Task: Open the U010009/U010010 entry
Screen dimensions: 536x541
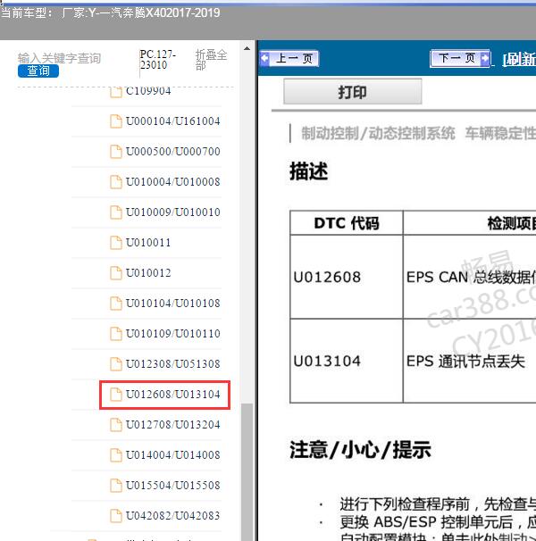Action: (x=172, y=212)
